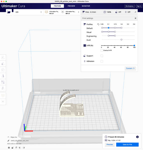Open extruder 1 Ultimaker material AA 0.4
Image resolution: width=143 pixels, height=150 pixels.
52,12
